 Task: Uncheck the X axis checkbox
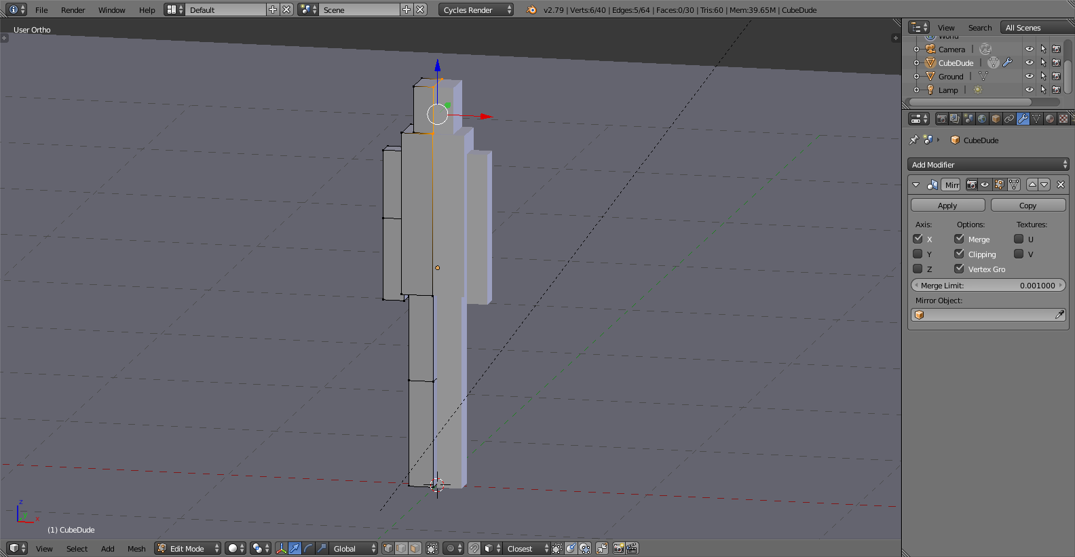coord(918,239)
